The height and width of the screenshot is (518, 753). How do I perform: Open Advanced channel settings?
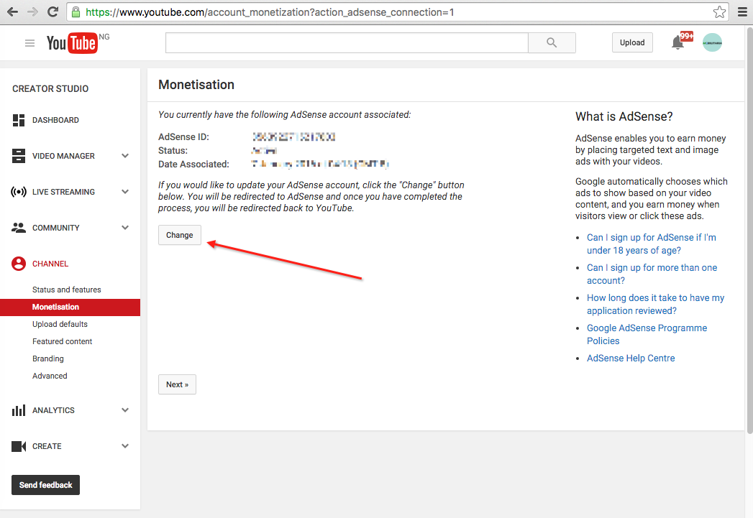tap(50, 376)
